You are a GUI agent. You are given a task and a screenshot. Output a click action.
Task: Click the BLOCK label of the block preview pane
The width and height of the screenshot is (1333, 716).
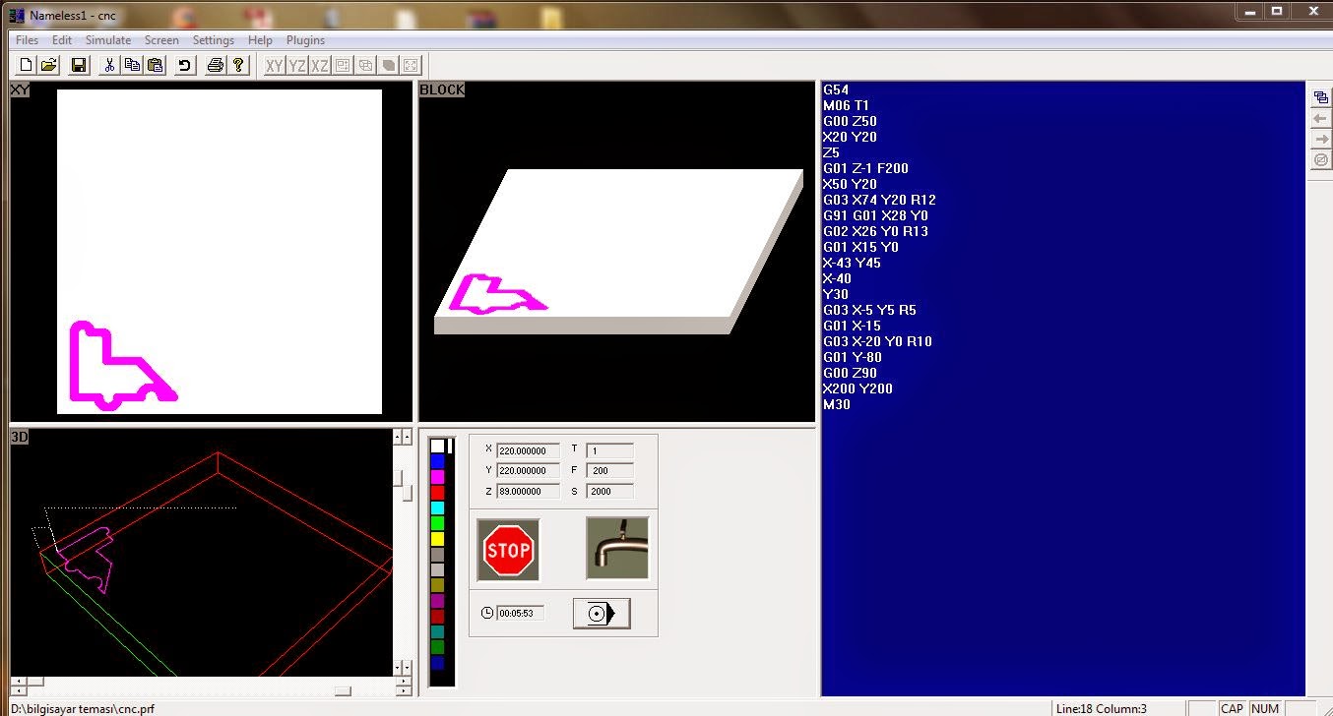point(442,89)
